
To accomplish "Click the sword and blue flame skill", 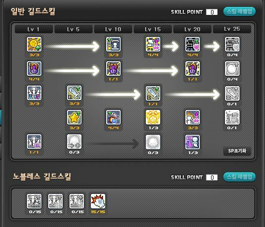I will click(x=113, y=117).
